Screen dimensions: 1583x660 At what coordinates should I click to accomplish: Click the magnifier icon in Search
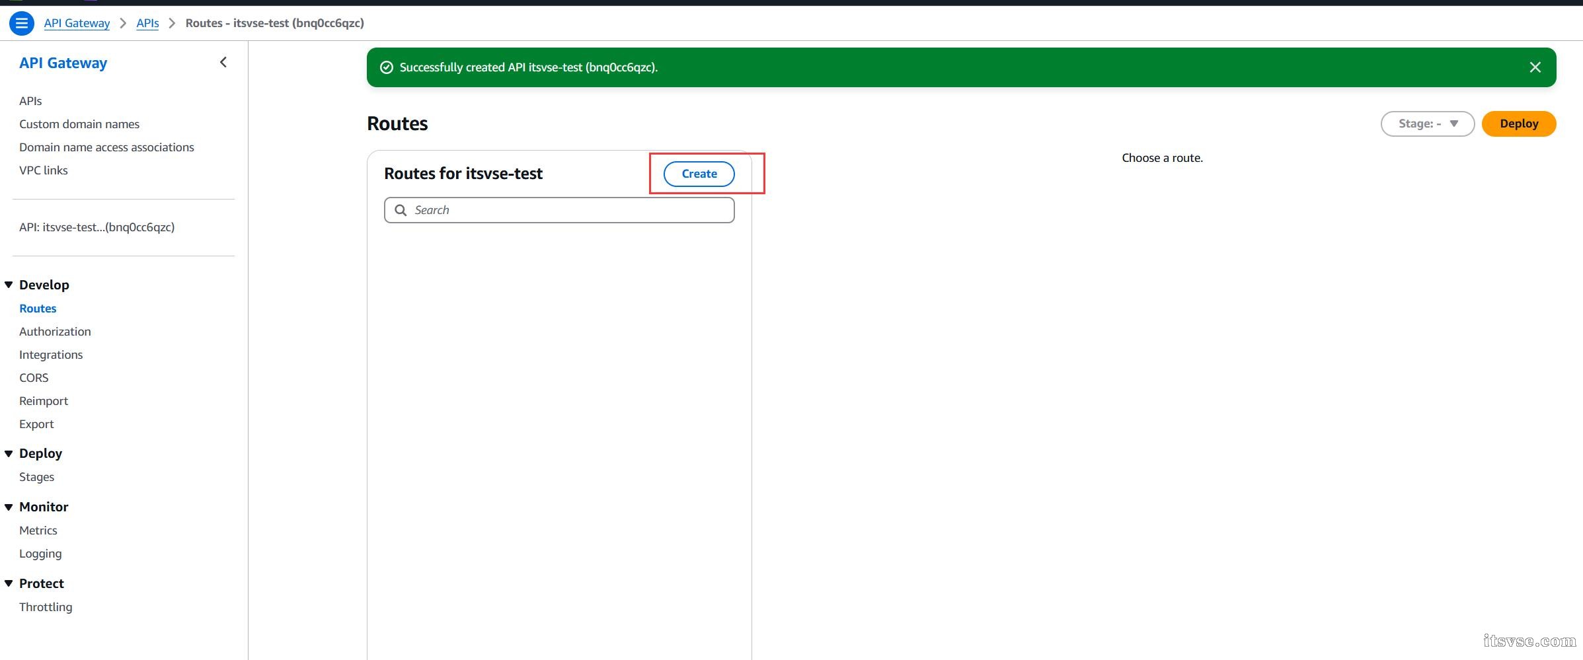tap(401, 210)
